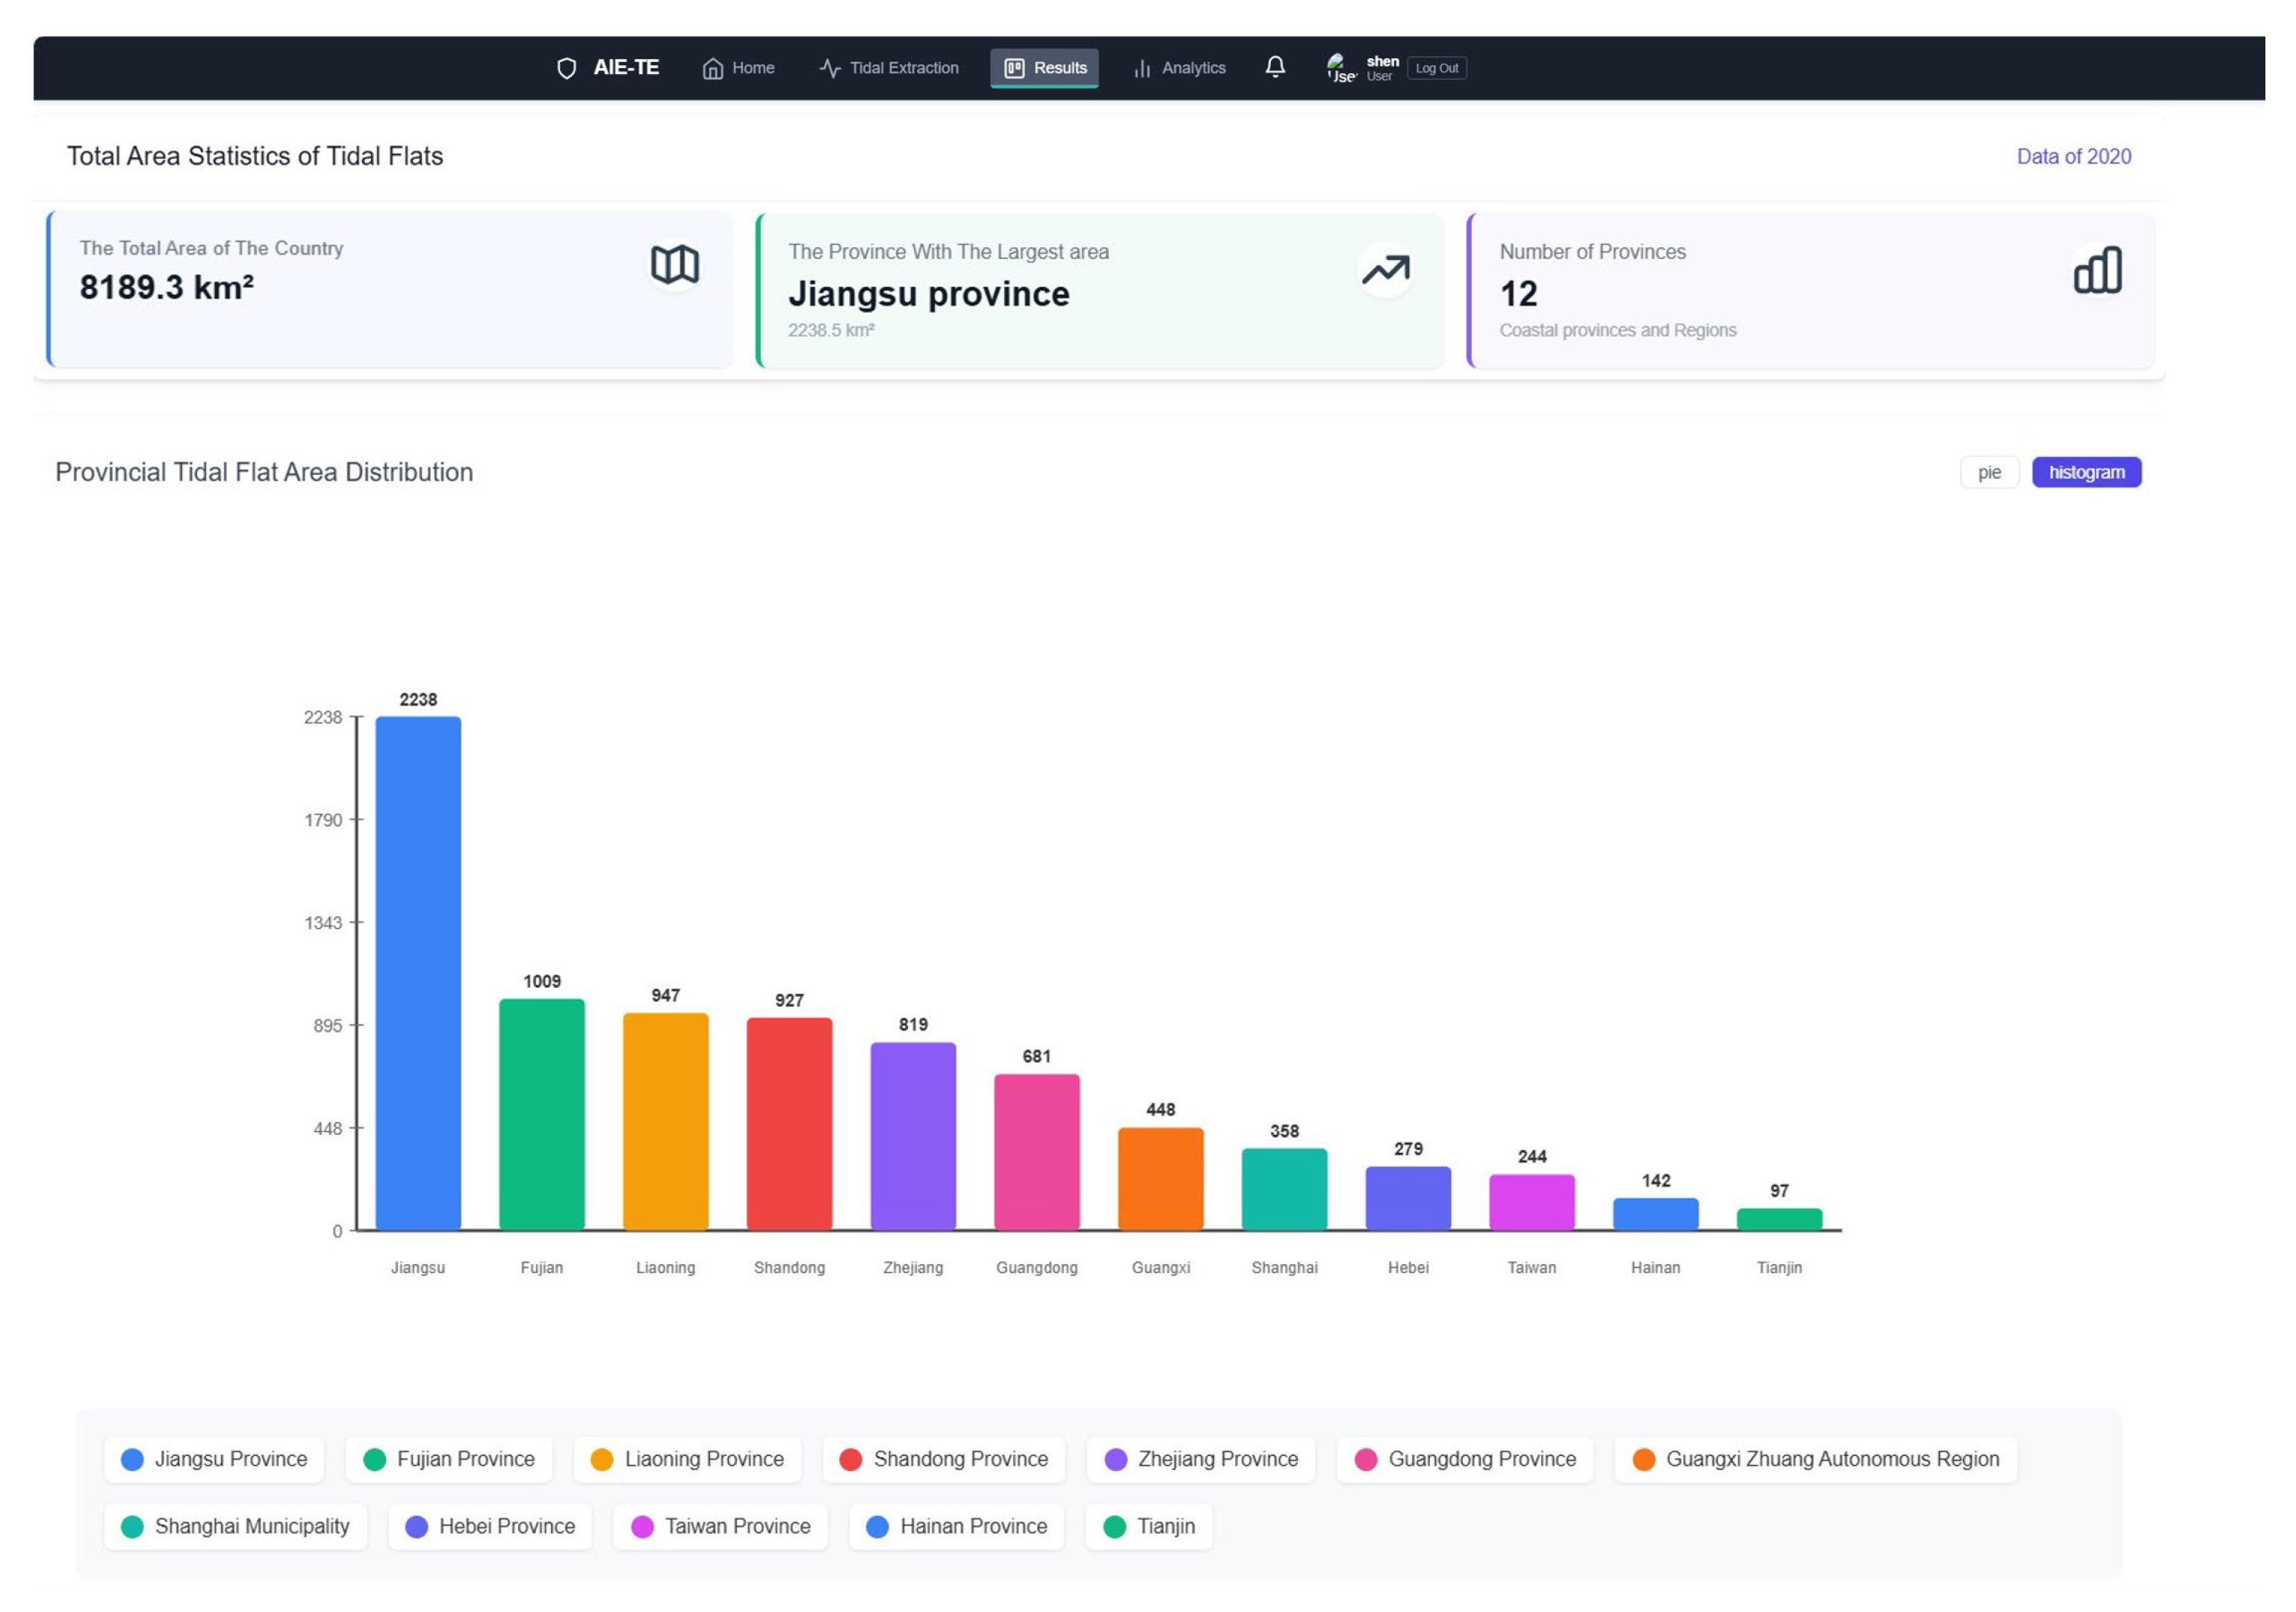
Task: Select the histogram view toggle
Action: click(x=2086, y=472)
